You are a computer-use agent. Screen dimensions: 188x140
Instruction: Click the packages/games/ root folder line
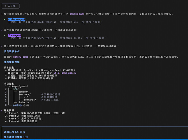coord(19,86)
